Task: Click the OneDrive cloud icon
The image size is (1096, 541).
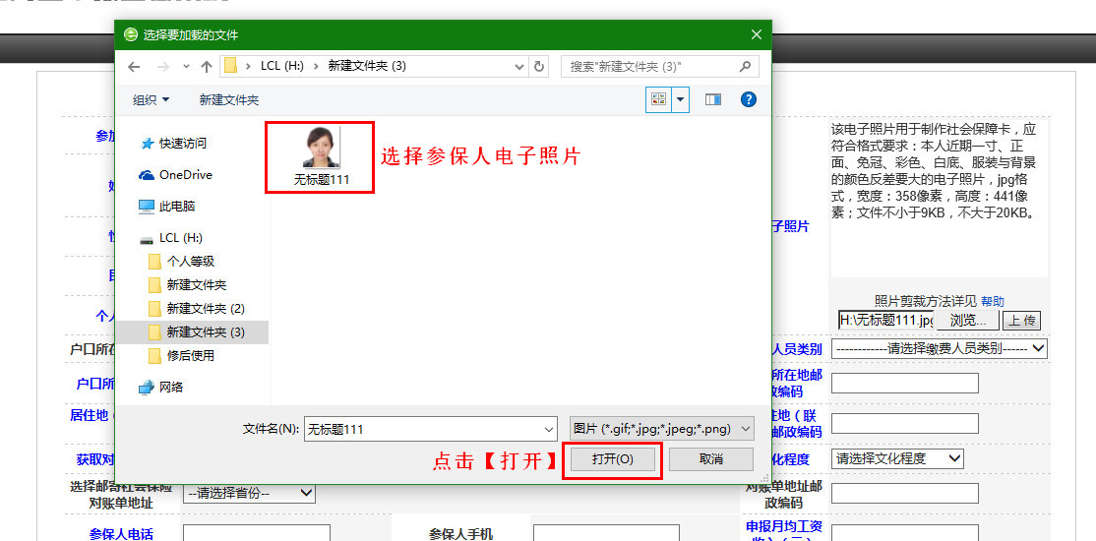Action: click(x=146, y=175)
